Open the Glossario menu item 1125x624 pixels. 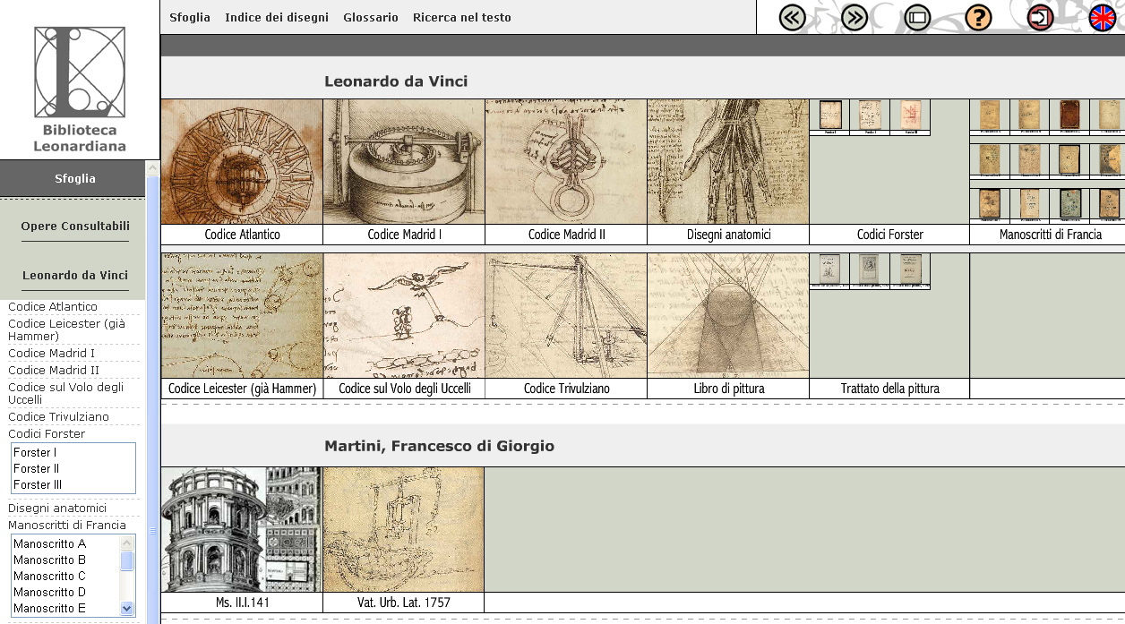[371, 17]
